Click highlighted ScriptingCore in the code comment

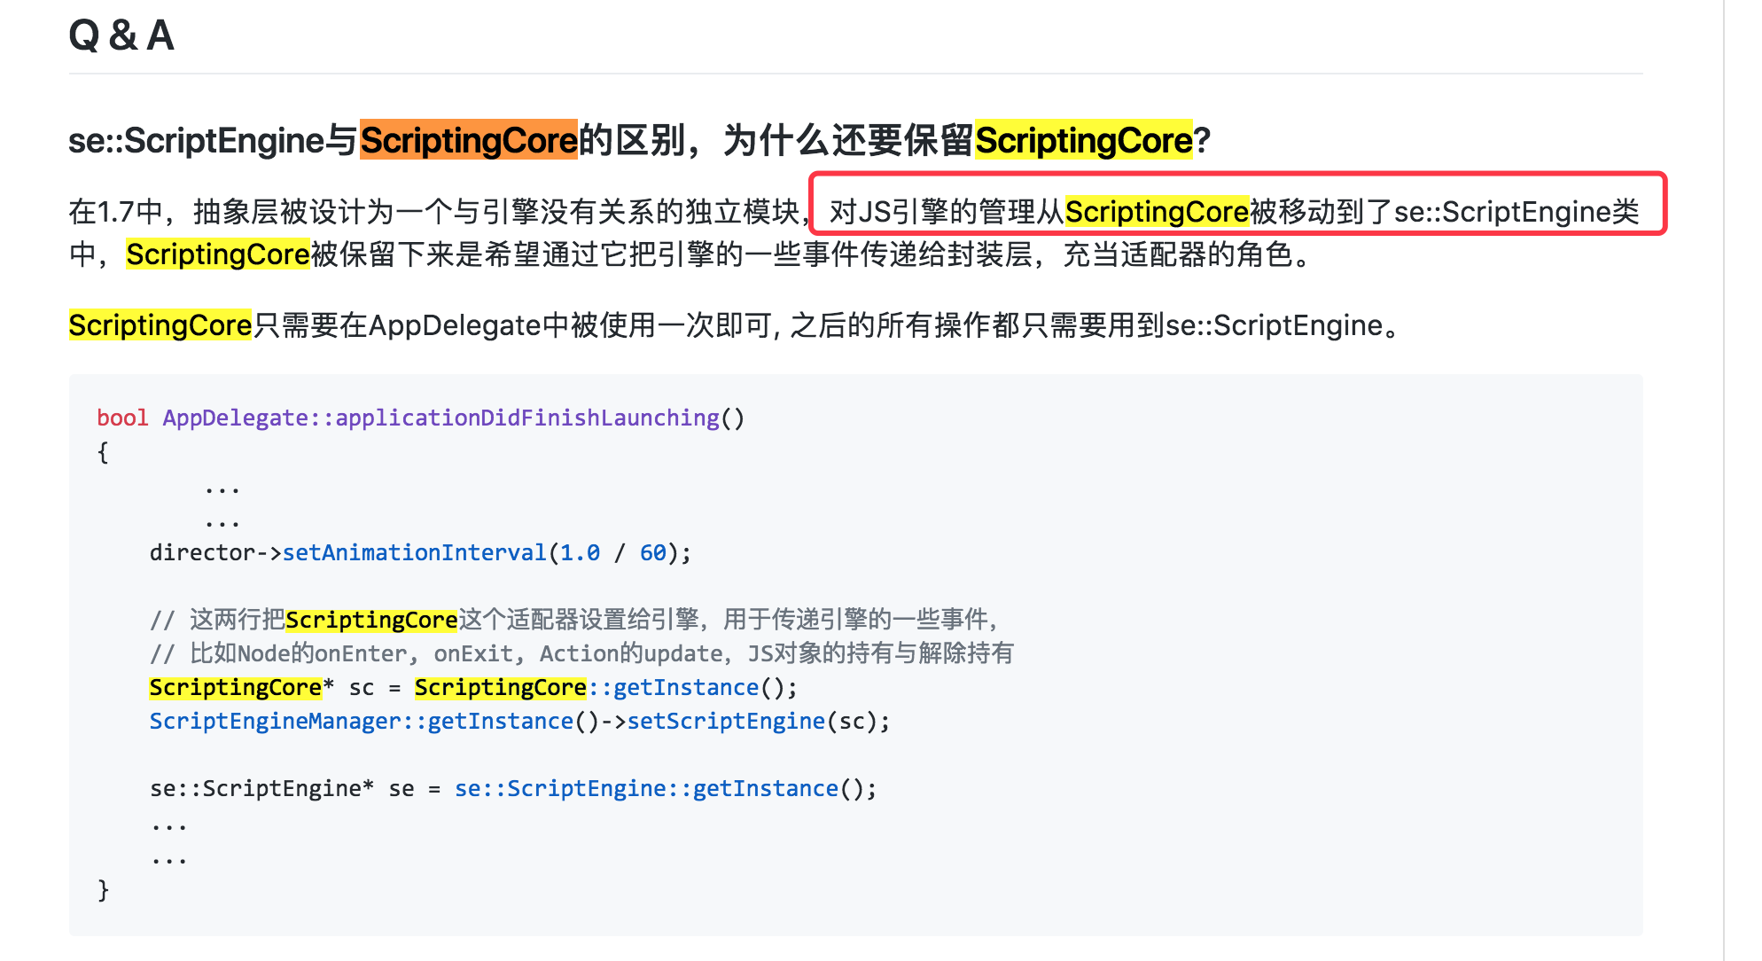click(x=370, y=619)
